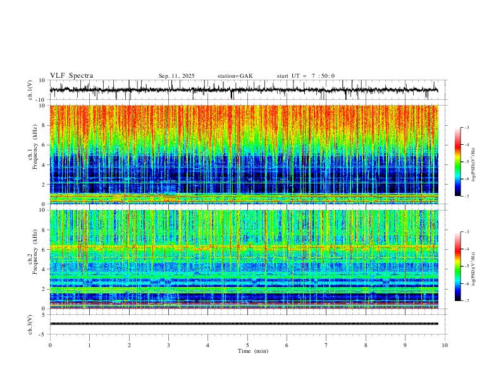The image size is (501, 387).
Task: Click the ch.1 spectrogram color bar
Action: click(x=457, y=162)
